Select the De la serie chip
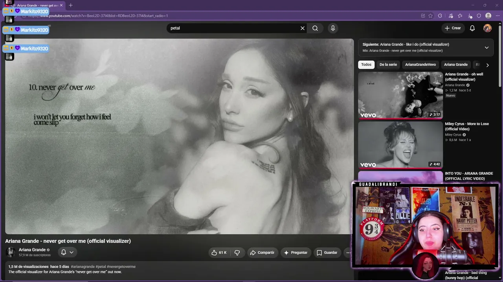The image size is (503, 282). click(388, 65)
